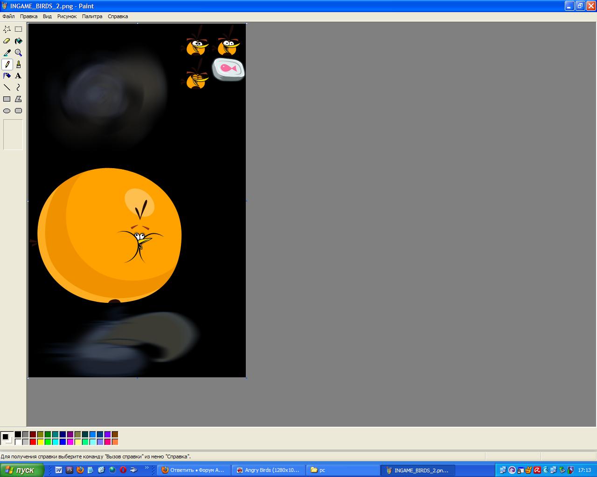Choose the orange color swatch
Screen dimensions: 597x477
[115, 442]
